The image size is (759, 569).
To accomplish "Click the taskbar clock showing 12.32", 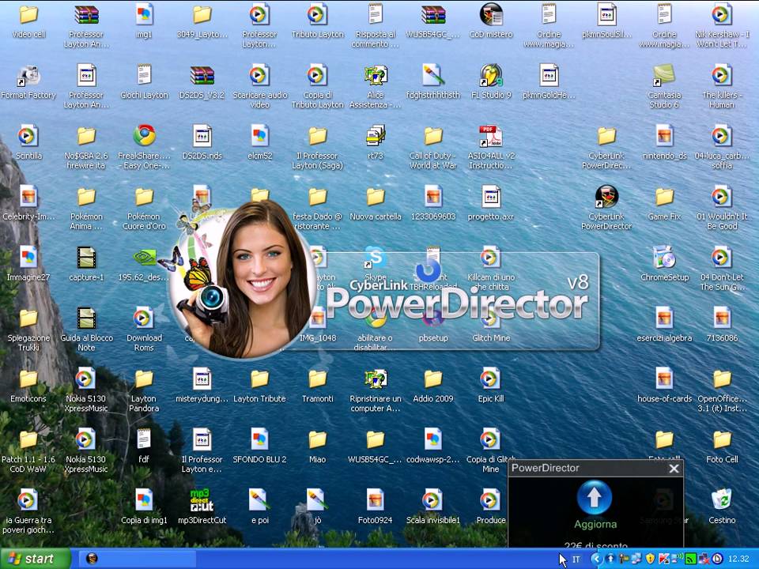I will tap(738, 560).
